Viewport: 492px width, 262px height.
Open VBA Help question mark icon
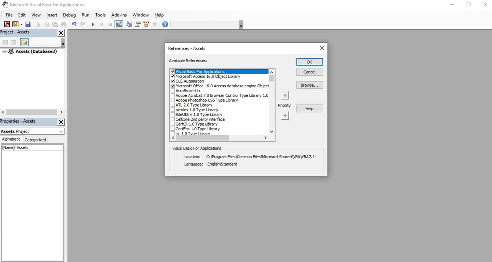point(165,24)
